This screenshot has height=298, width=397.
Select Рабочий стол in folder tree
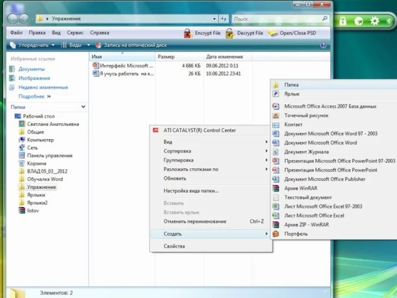pyautogui.click(x=39, y=116)
